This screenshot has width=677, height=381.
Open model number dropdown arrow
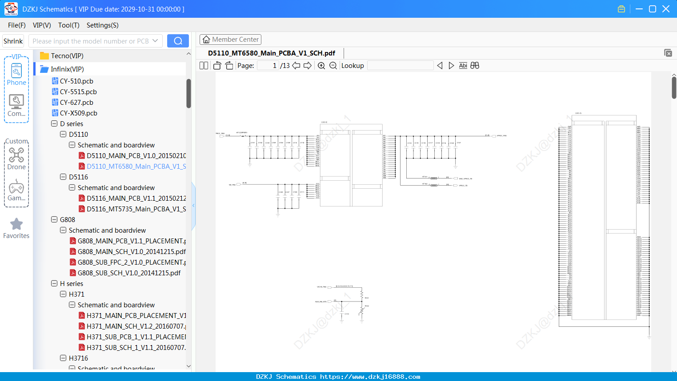(155, 41)
